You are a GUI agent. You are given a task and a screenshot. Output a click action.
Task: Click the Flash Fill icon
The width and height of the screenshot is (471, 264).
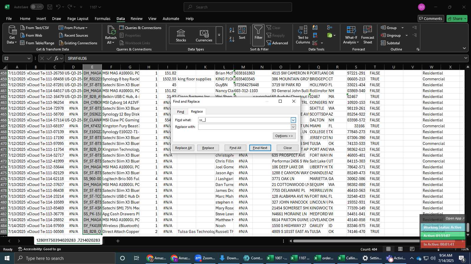tap(315, 28)
